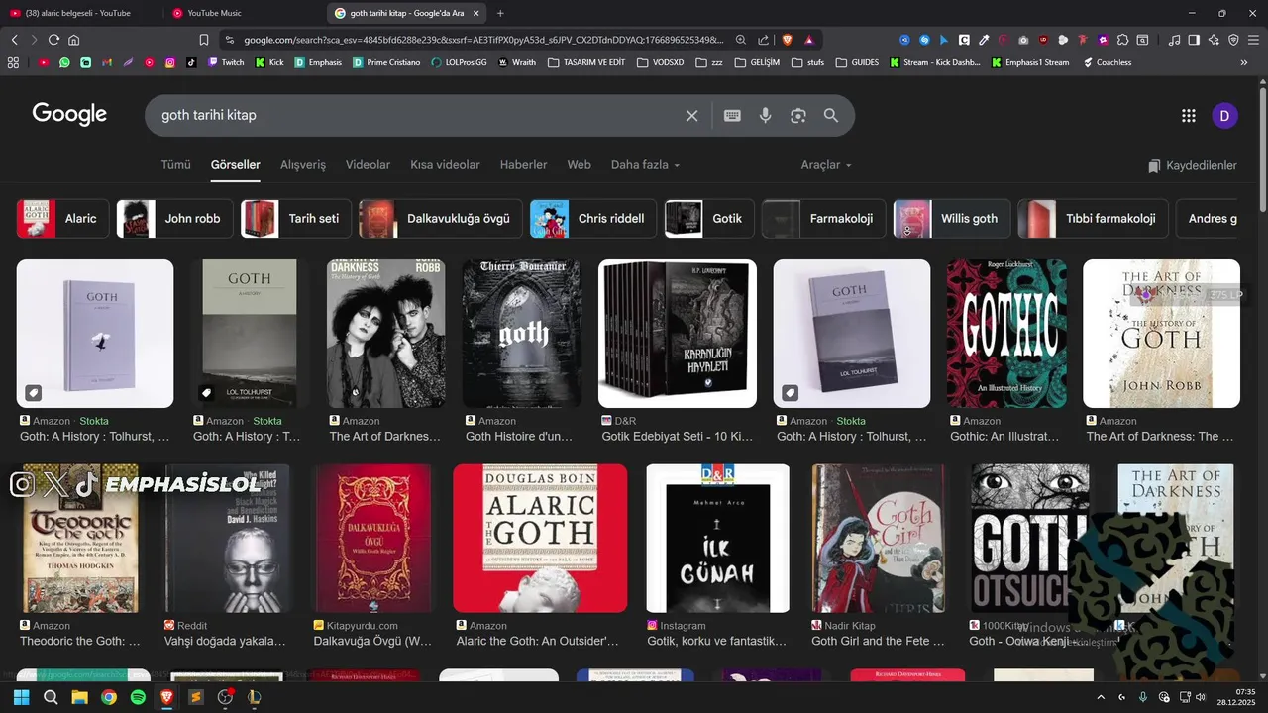Open Sublime Text from the taskbar

click(x=196, y=697)
